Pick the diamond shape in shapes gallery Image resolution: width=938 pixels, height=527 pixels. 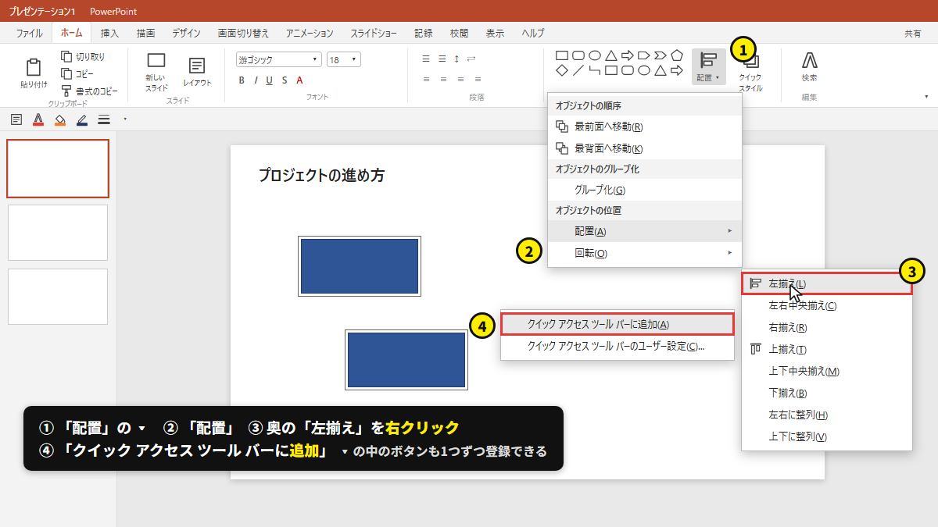click(x=561, y=70)
